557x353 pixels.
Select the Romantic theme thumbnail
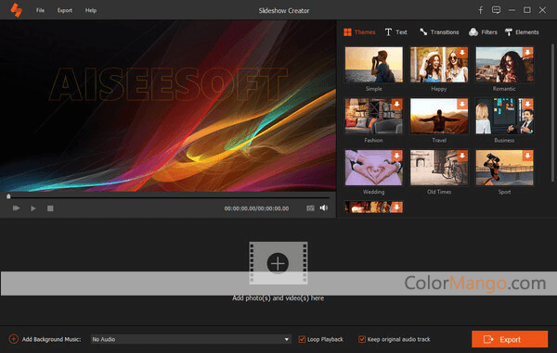click(x=504, y=65)
